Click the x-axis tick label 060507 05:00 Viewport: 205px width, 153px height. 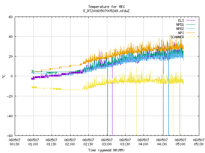tap(181, 142)
